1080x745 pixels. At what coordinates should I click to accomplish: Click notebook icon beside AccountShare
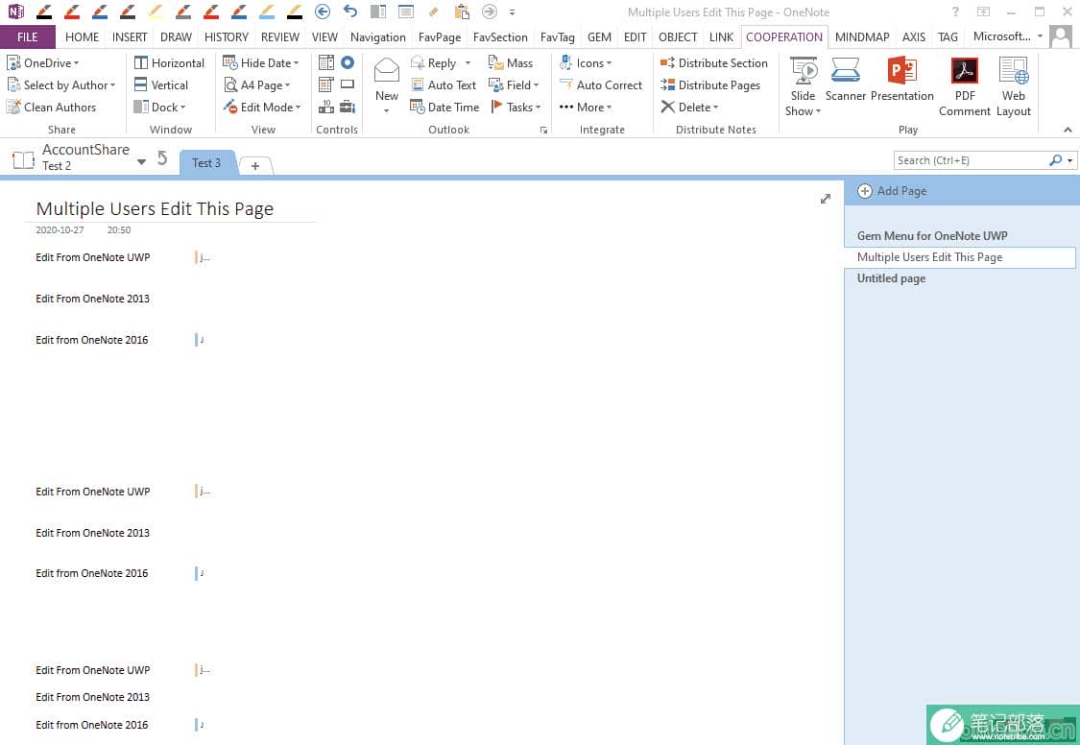tap(23, 159)
